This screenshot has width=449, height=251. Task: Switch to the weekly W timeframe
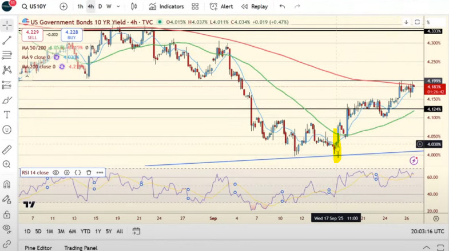pyautogui.click(x=109, y=6)
